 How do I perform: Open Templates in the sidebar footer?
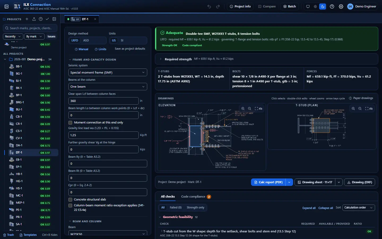point(28,235)
